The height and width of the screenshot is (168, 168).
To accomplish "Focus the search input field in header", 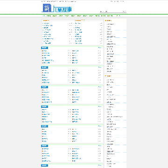I will [111, 11].
